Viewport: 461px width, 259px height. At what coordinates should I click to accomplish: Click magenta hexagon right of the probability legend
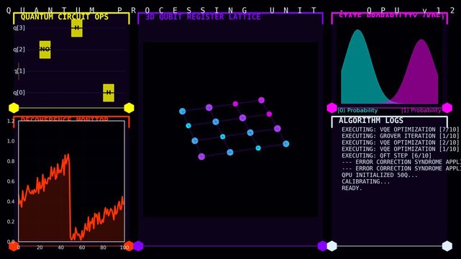[447, 108]
